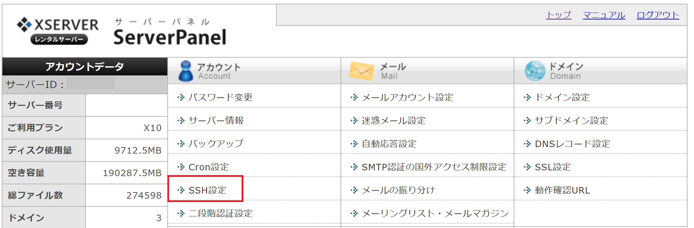694x228 pixels.
Task: Open DNSレコード設定
Action: coord(572,144)
